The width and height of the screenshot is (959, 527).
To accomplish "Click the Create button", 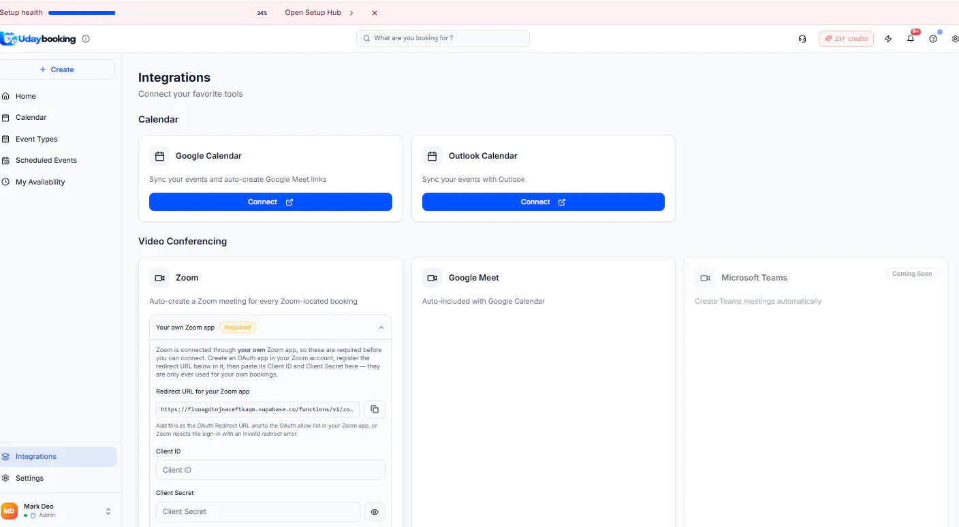I will [57, 69].
